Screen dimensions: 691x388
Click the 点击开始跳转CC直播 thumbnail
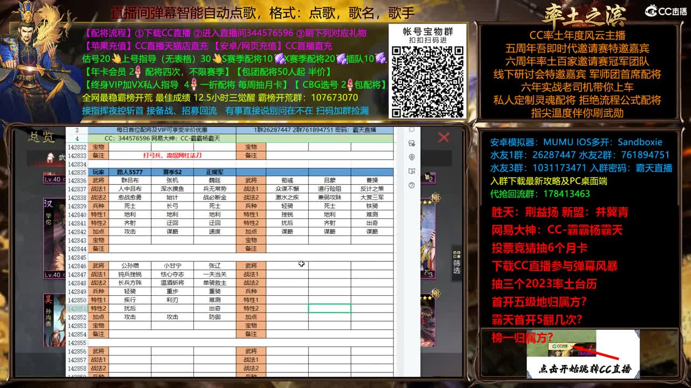coord(583,354)
